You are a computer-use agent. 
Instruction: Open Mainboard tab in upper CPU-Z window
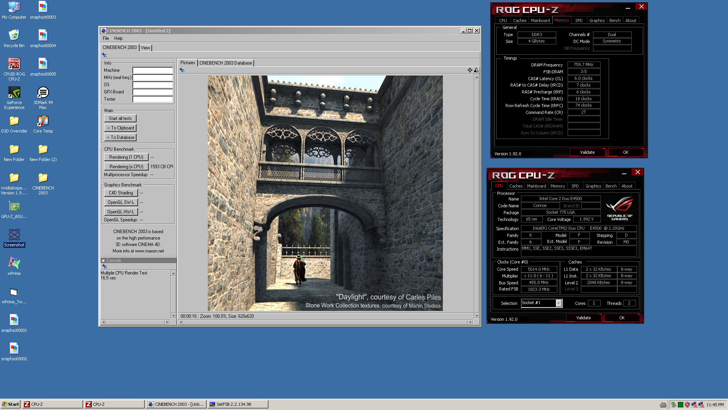point(540,20)
